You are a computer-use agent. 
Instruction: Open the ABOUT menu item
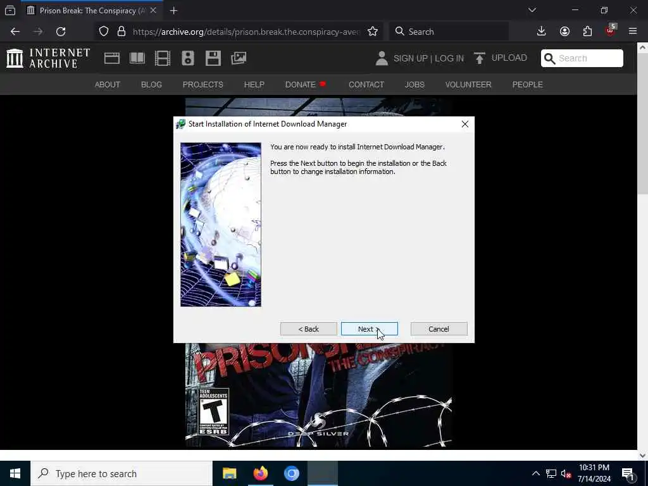pos(108,84)
